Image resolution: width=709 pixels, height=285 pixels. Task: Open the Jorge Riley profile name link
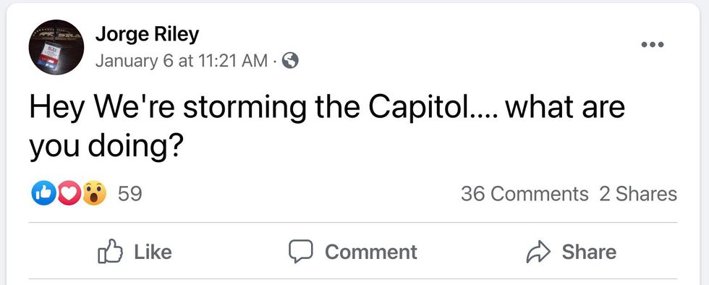(147, 35)
